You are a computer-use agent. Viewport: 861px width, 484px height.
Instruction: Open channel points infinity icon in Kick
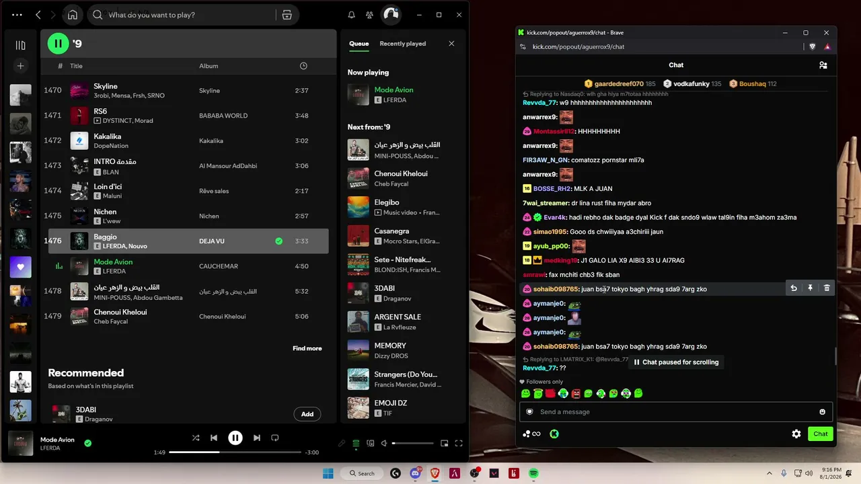click(x=531, y=434)
